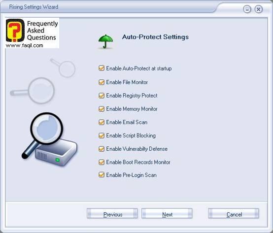
Task: Click the small faded magnifier graphic
Action: click(x=63, y=67)
